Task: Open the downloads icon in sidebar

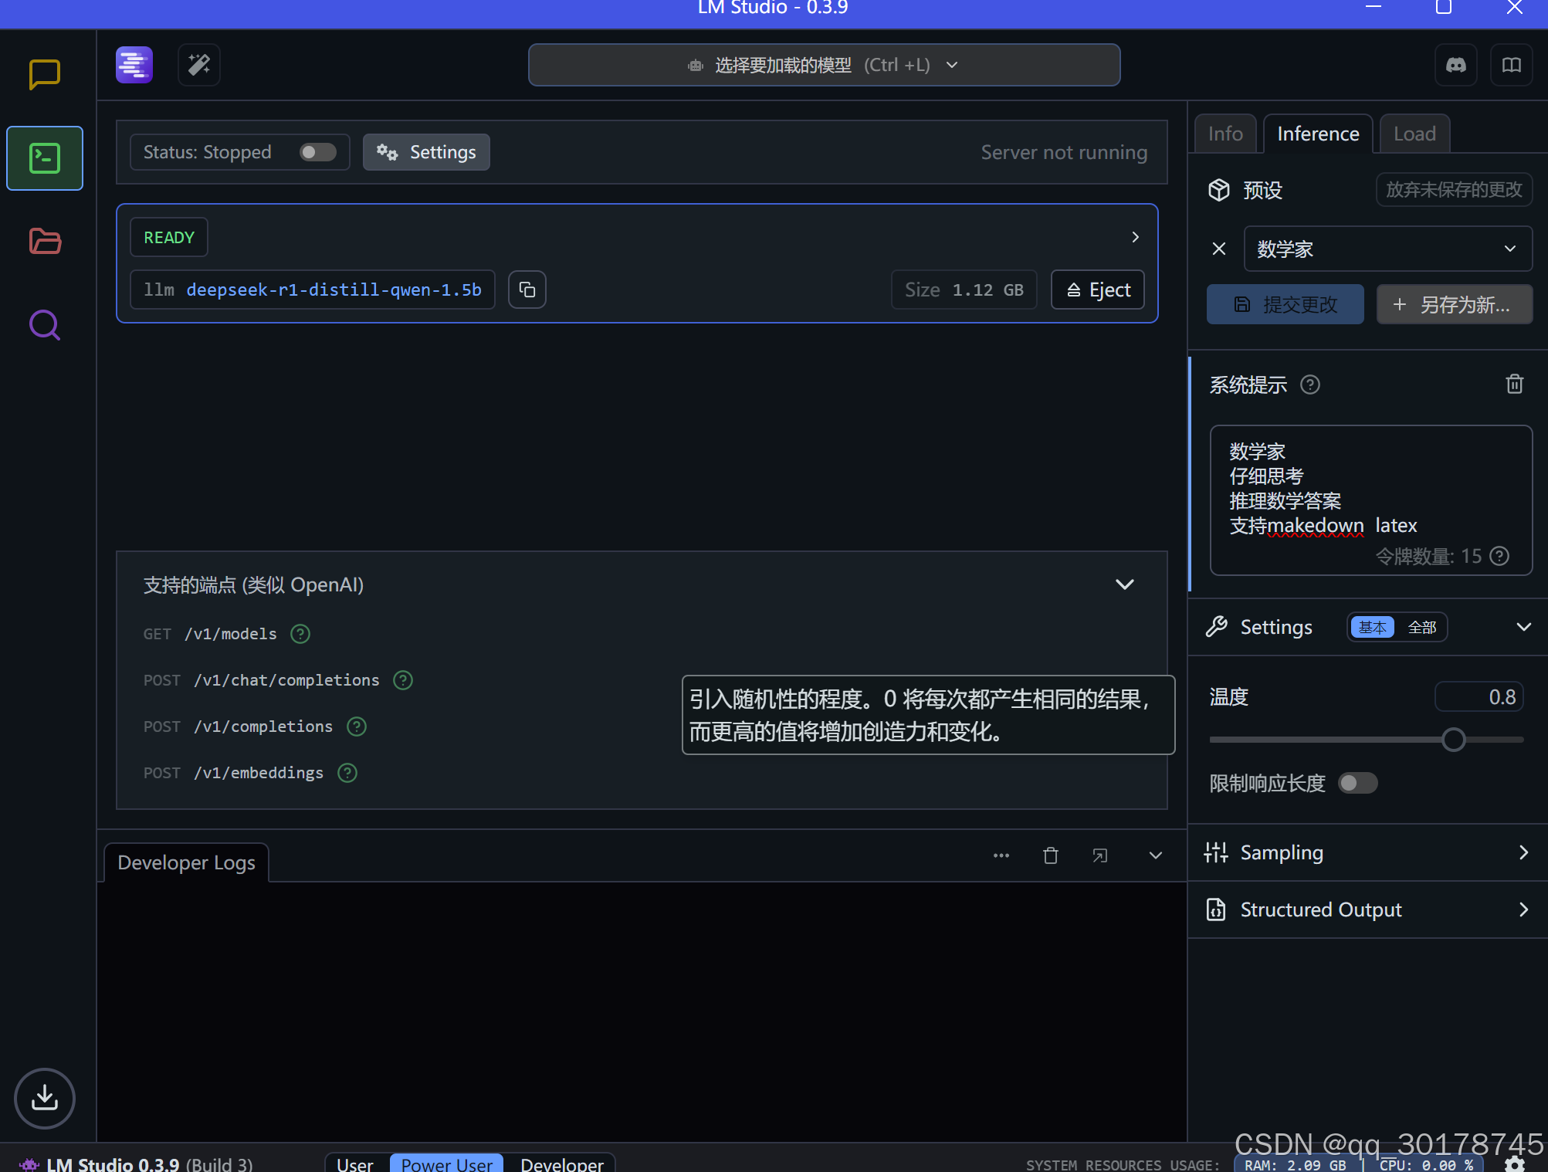Action: [44, 1098]
